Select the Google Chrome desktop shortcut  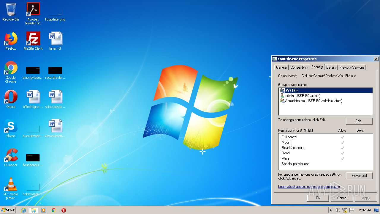tap(11, 72)
